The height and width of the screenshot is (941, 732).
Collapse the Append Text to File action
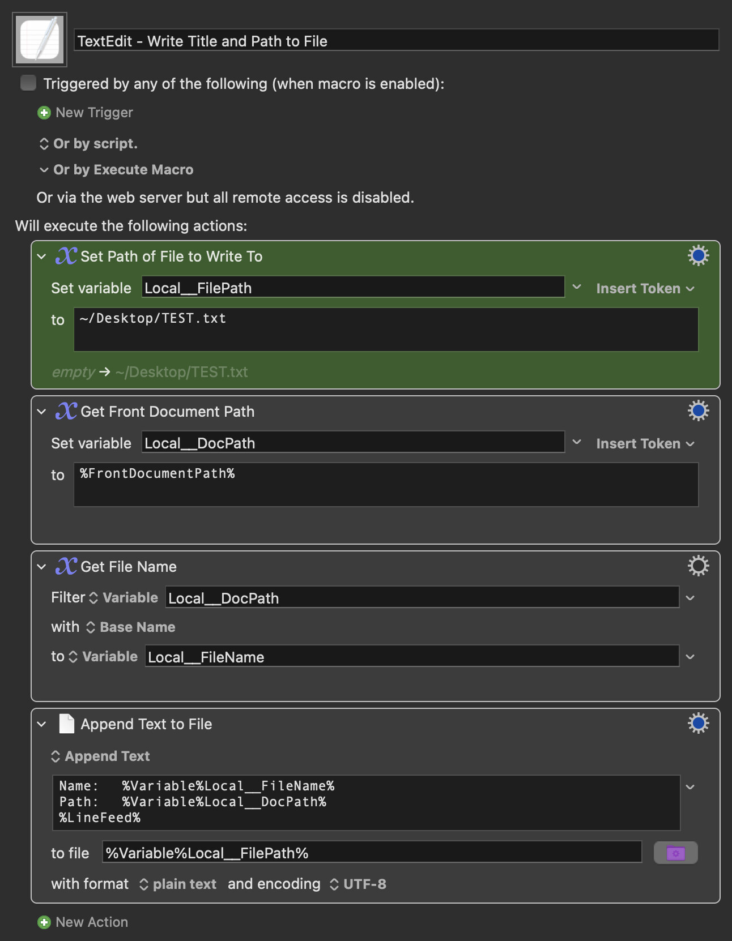tap(41, 724)
